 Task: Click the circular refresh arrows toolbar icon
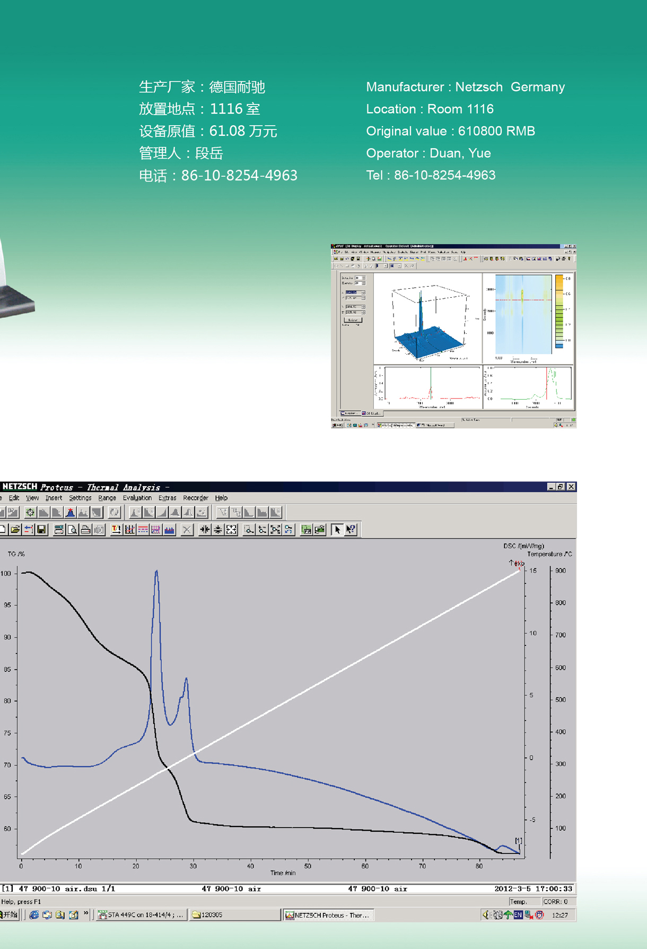(x=114, y=512)
